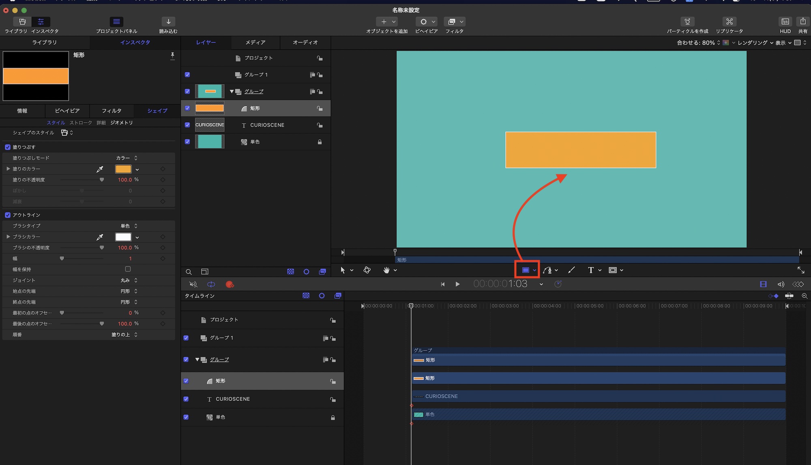The height and width of the screenshot is (465, 811).
Task: Click the Make Particles icon
Action: (x=687, y=22)
